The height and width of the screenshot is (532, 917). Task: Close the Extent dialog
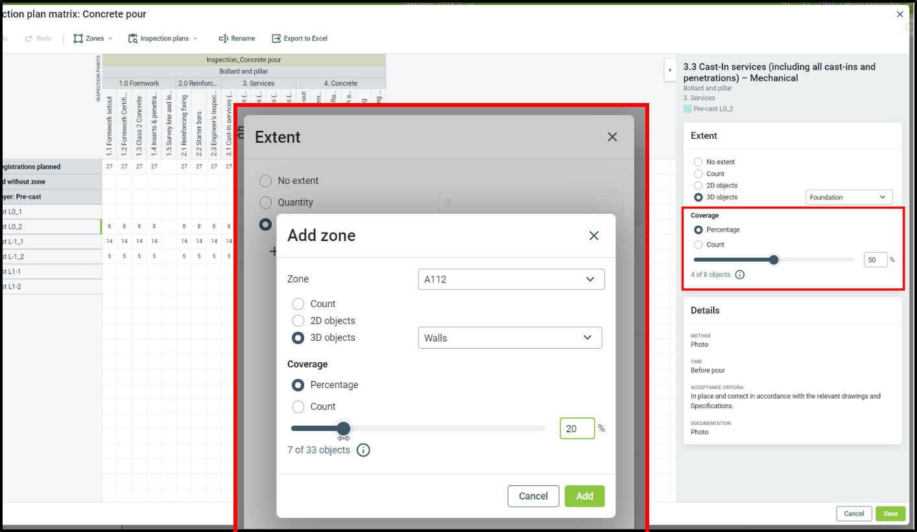pos(612,137)
